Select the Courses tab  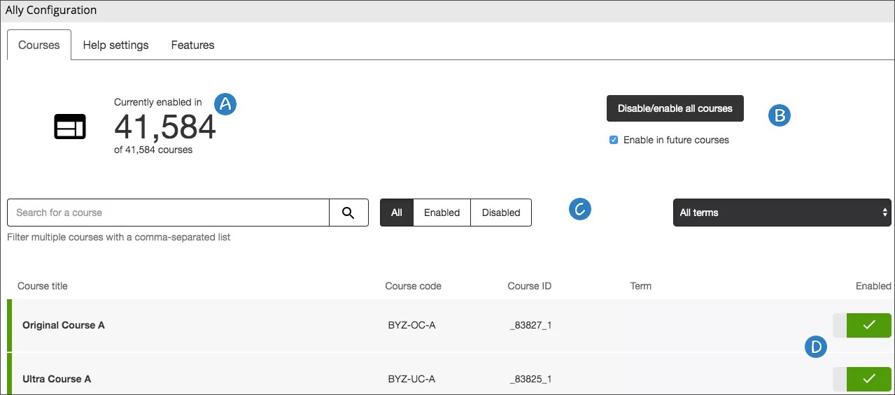[39, 45]
